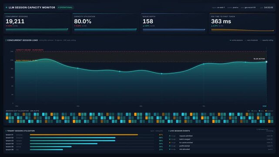Click the 54% value for tenant-04
279x157 pixels.
tap(161, 143)
